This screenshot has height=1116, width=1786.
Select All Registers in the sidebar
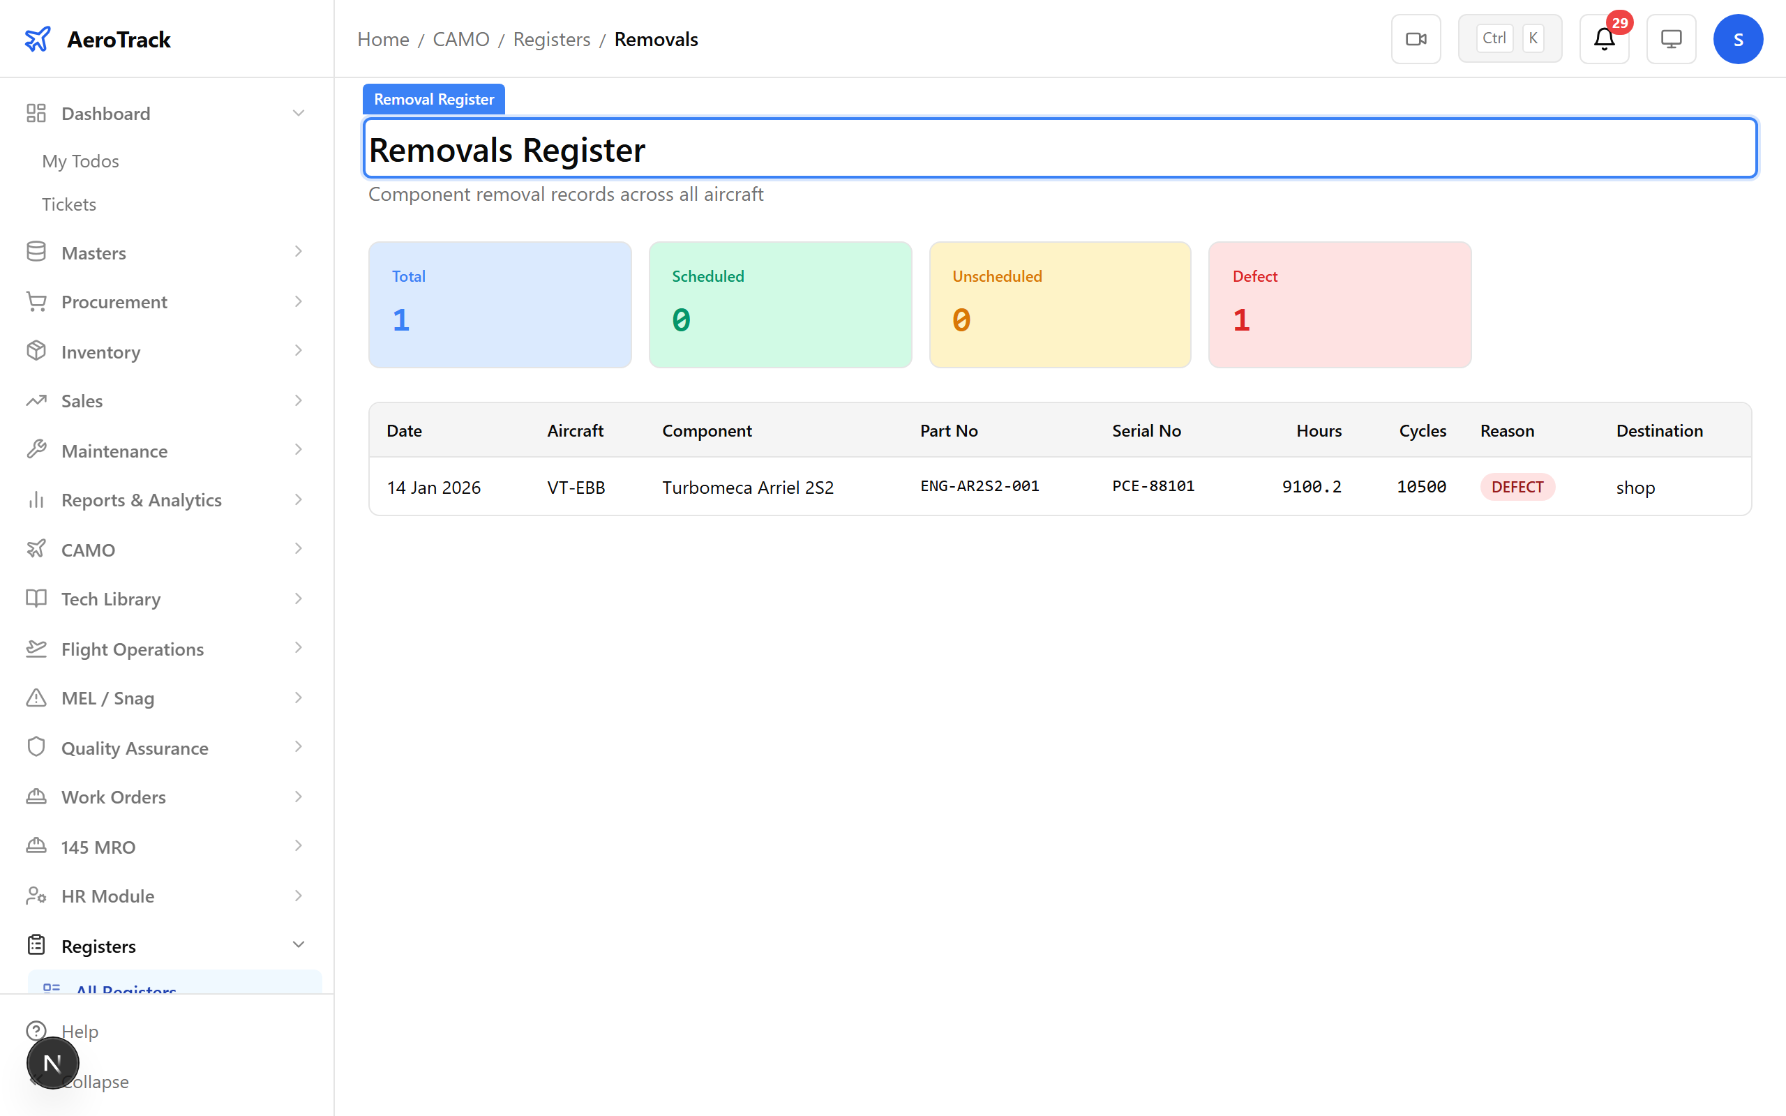(x=126, y=991)
